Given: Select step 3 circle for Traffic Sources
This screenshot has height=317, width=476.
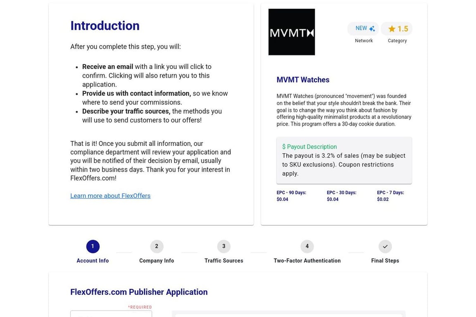Looking at the screenshot, I should click(224, 246).
